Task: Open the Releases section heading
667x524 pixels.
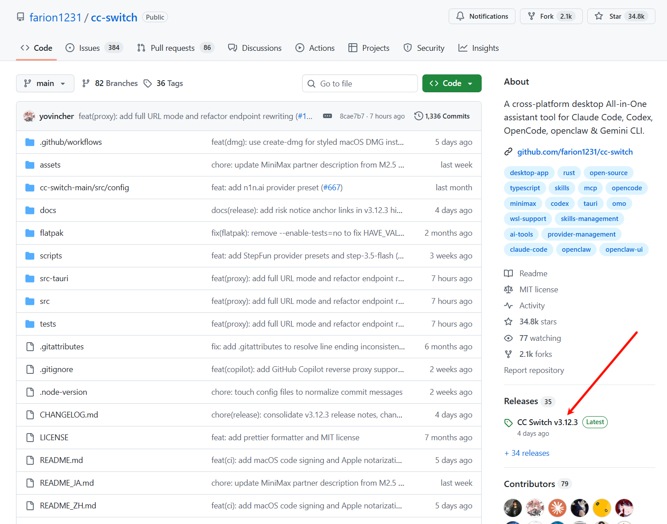Action: coord(521,401)
